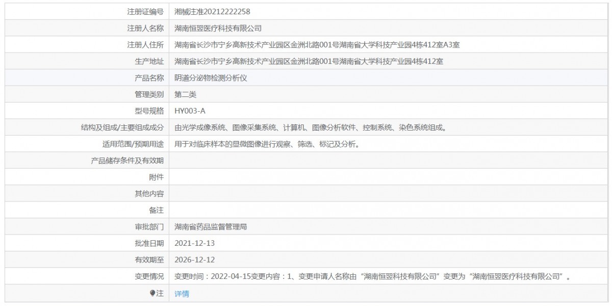Open the 详情 link

pos(182,294)
